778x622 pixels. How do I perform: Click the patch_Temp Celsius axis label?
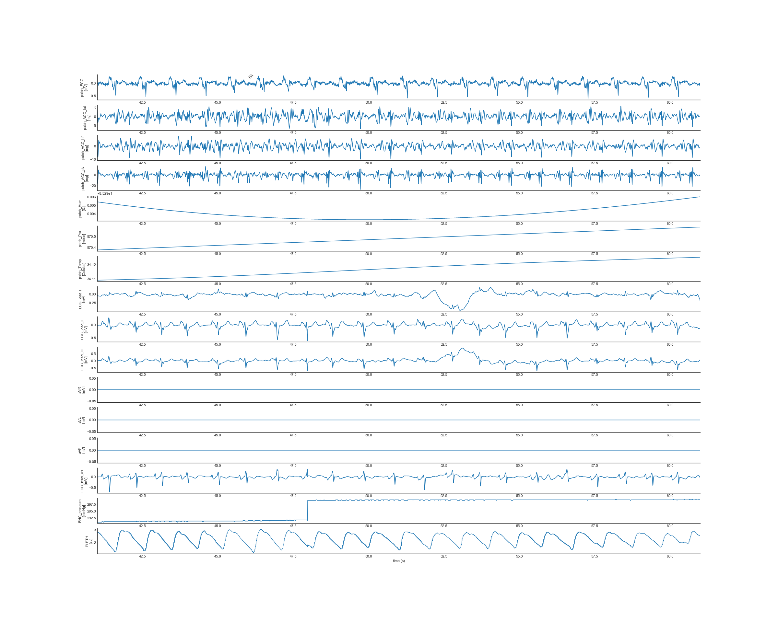pyautogui.click(x=82, y=269)
